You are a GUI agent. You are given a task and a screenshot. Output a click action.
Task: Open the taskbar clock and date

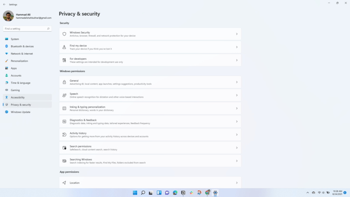(337, 192)
